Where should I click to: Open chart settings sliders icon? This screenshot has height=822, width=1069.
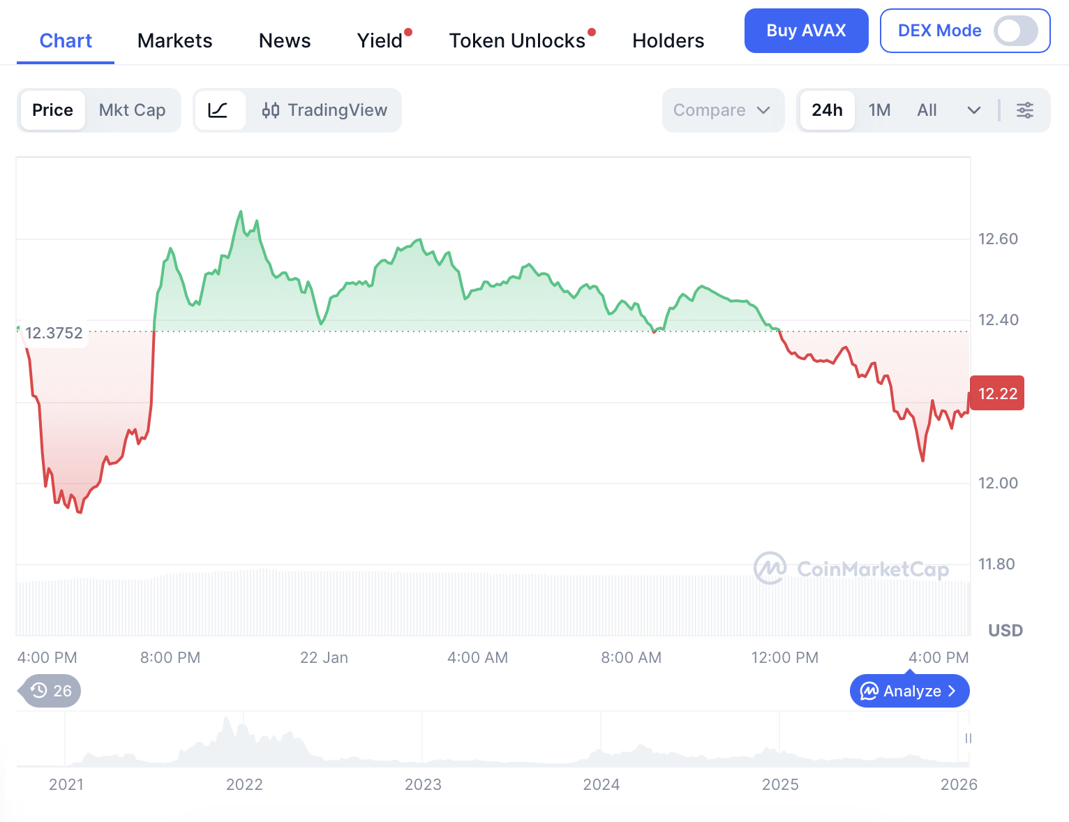1024,110
